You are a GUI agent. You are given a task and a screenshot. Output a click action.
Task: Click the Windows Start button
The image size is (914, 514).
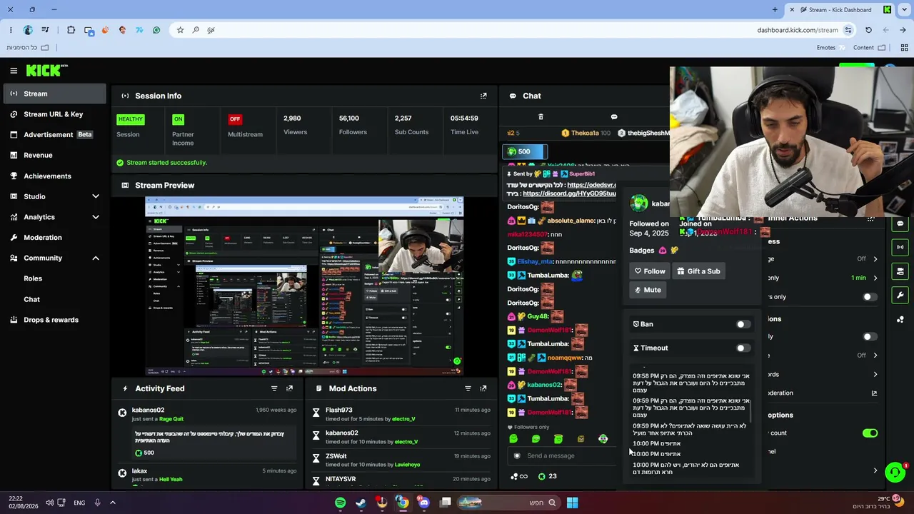tap(572, 503)
